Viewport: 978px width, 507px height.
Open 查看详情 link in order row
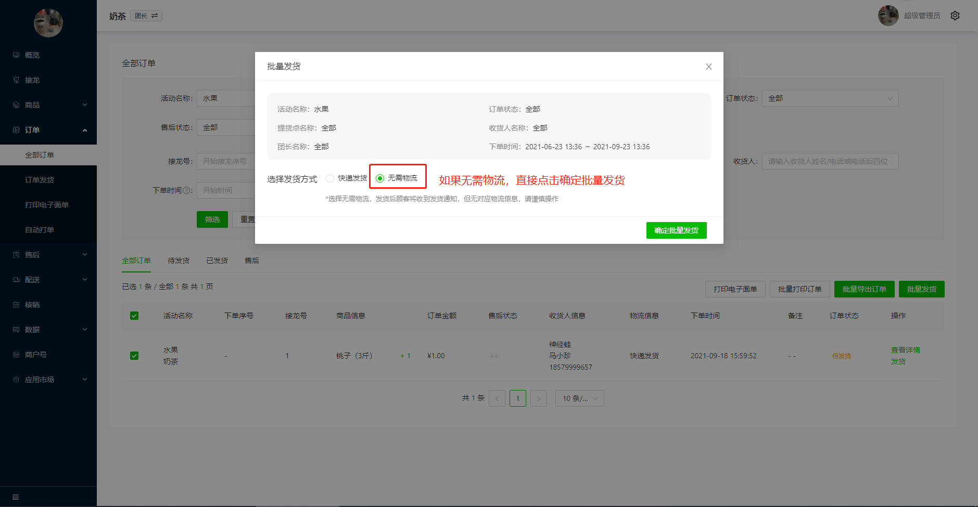coord(906,350)
